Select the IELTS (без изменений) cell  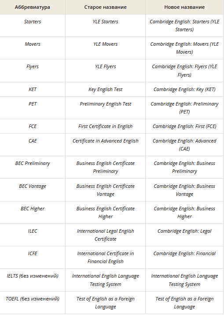click(32, 280)
